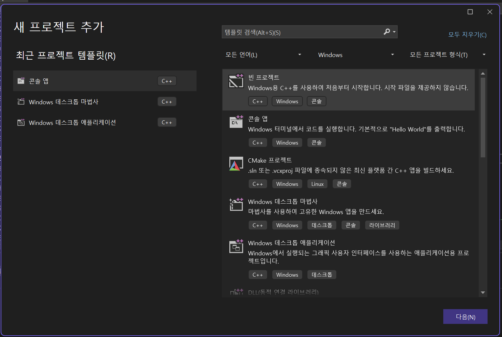Screen dimensions: 502x337
Task: Click the 라이브러리 tag under Windows 데스크톱 마법사
Action: point(382,225)
